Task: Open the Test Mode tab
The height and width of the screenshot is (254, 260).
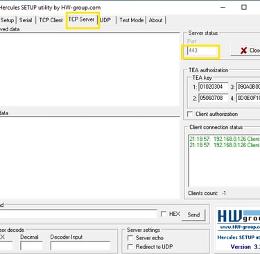Action: pyautogui.click(x=131, y=20)
